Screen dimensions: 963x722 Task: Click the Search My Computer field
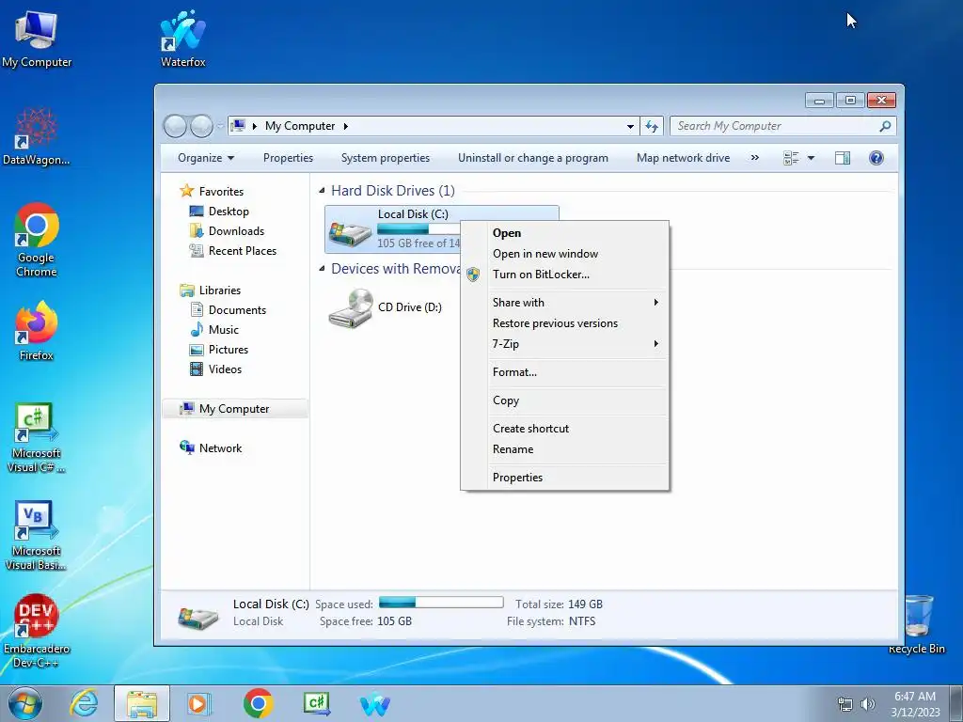pyautogui.click(x=782, y=126)
